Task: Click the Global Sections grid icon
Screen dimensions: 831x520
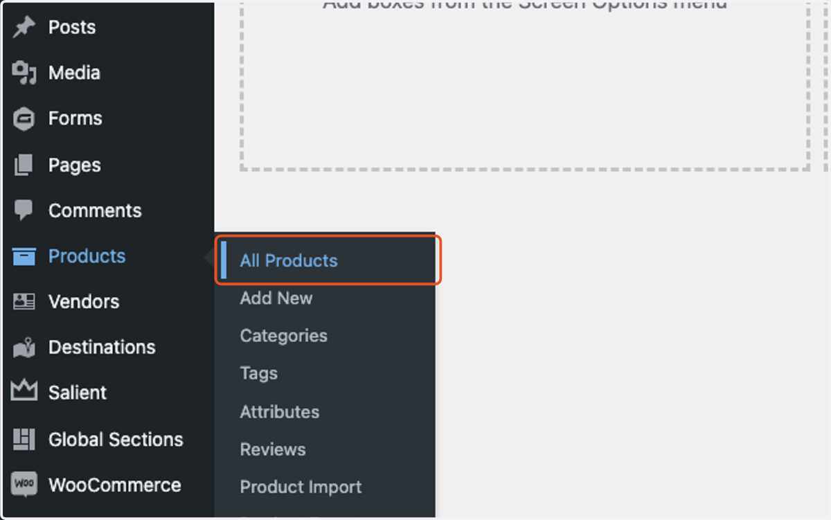Action: 24,439
